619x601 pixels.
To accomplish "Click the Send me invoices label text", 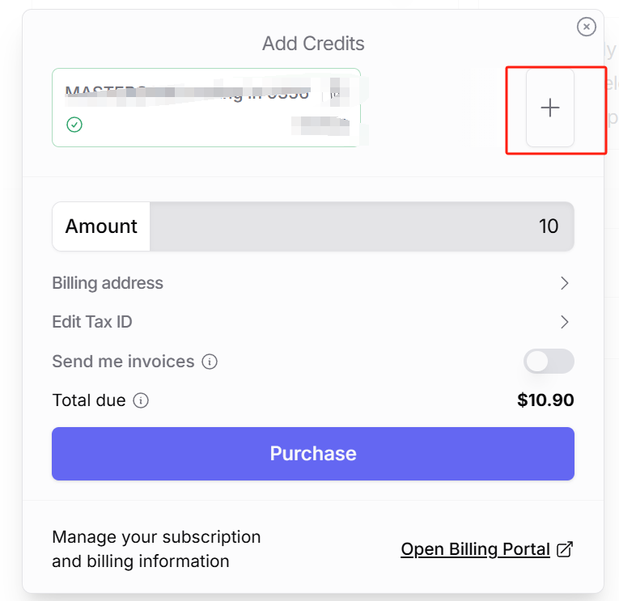I will point(123,362).
